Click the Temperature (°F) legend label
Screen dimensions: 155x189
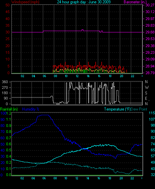tap(117, 109)
